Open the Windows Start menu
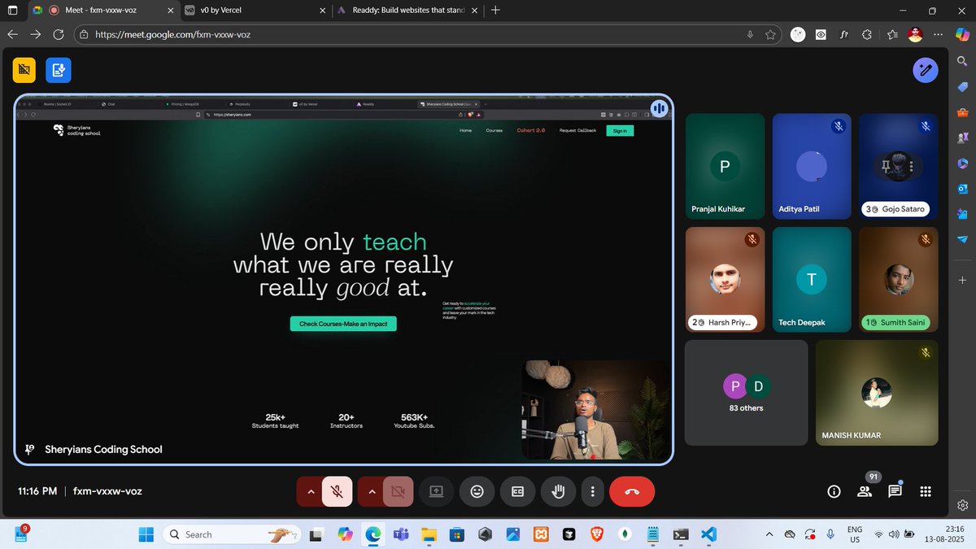 click(x=146, y=534)
